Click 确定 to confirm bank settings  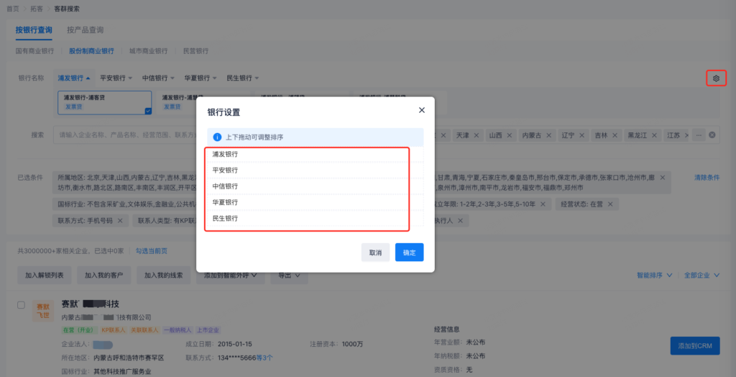409,253
